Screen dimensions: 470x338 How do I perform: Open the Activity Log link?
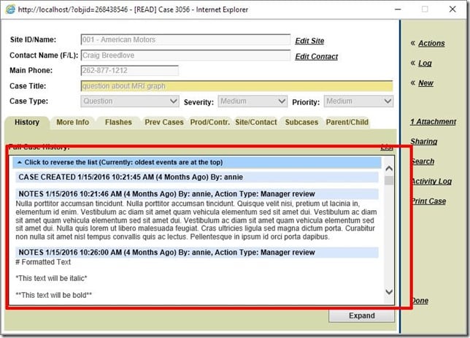(x=432, y=181)
